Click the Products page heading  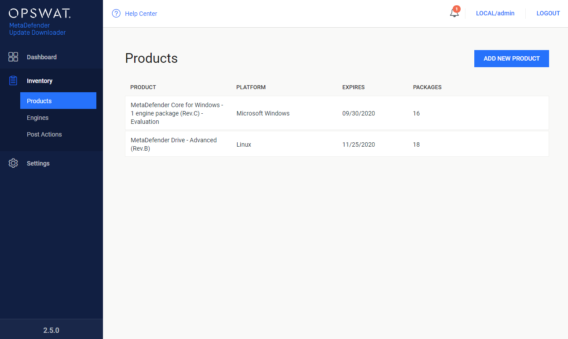pos(151,58)
